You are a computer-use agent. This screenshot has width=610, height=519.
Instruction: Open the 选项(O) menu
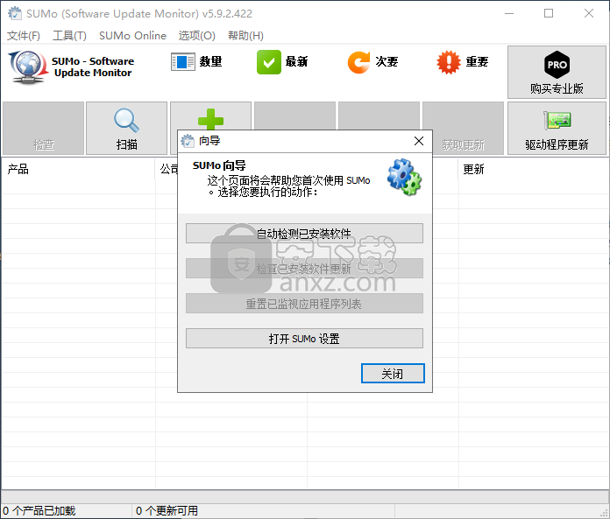point(196,35)
